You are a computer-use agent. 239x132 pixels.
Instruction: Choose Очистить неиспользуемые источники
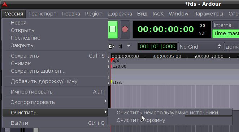pyautogui.click(x=167, y=113)
